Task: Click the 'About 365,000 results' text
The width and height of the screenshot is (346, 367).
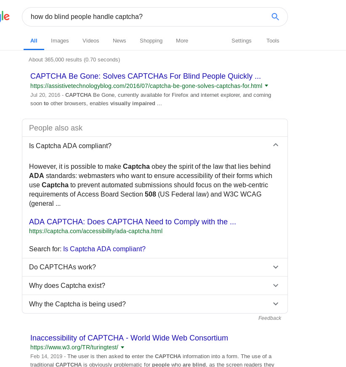Action: 74,60
